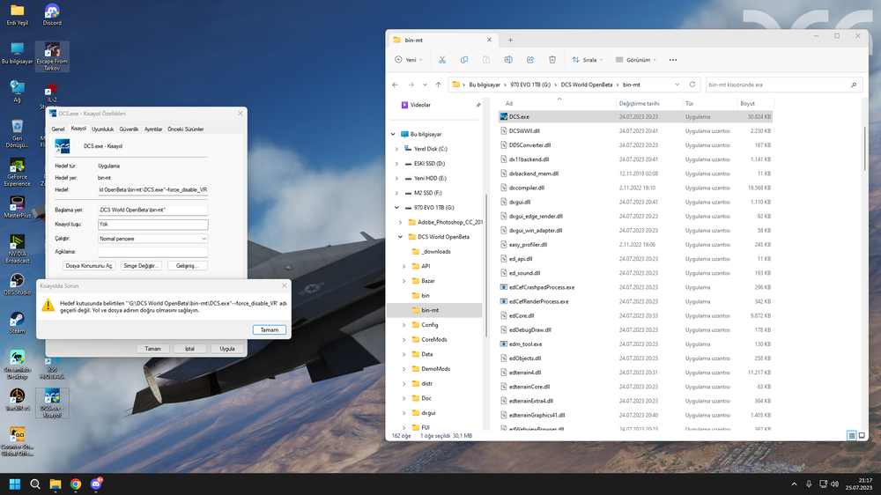Expand Yerel Disk (C:) tree node
Image resolution: width=881 pixels, height=495 pixels.
396,149
